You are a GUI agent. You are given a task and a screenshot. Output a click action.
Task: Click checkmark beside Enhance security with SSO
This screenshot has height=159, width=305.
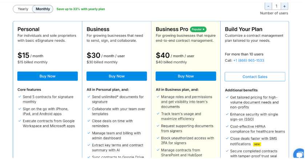click(227, 114)
